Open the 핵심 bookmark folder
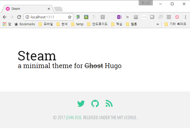190x131 pixels. (117, 24)
